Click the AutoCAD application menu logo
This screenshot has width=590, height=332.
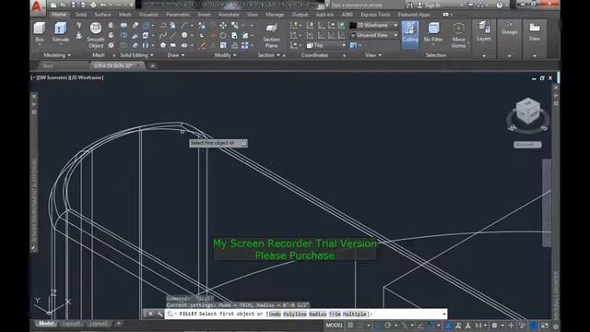pyautogui.click(x=37, y=6)
